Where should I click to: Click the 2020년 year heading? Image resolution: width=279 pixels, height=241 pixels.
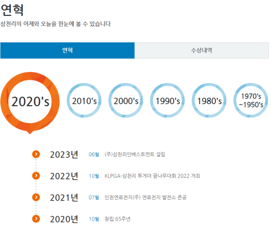pos(64,219)
